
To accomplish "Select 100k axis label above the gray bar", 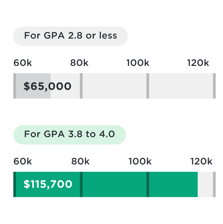I will click(137, 63).
